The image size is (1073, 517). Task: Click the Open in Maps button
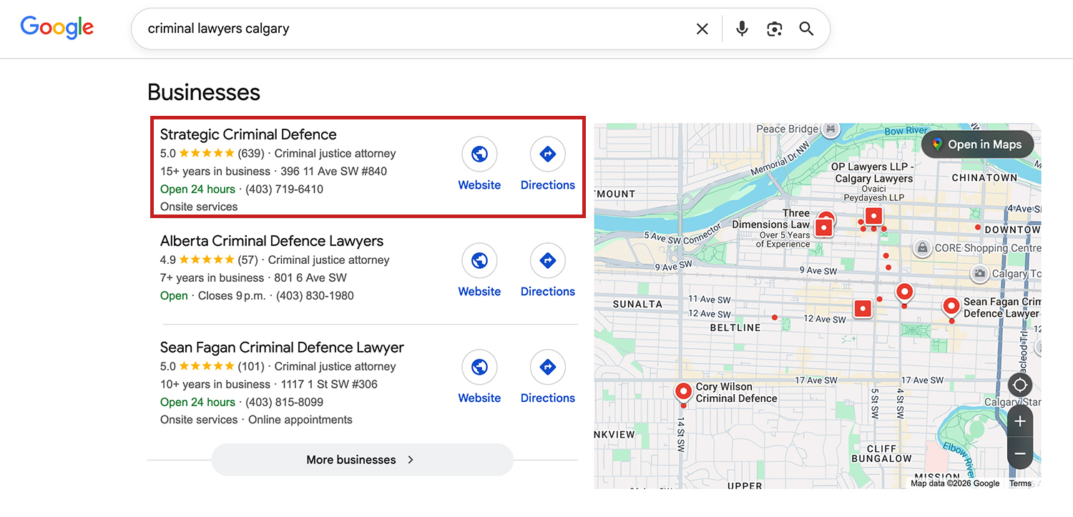click(977, 144)
